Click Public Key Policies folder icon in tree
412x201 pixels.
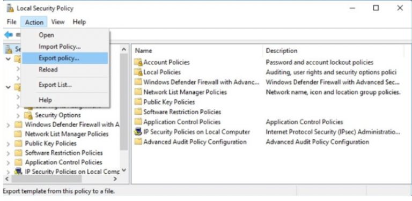point(18,143)
